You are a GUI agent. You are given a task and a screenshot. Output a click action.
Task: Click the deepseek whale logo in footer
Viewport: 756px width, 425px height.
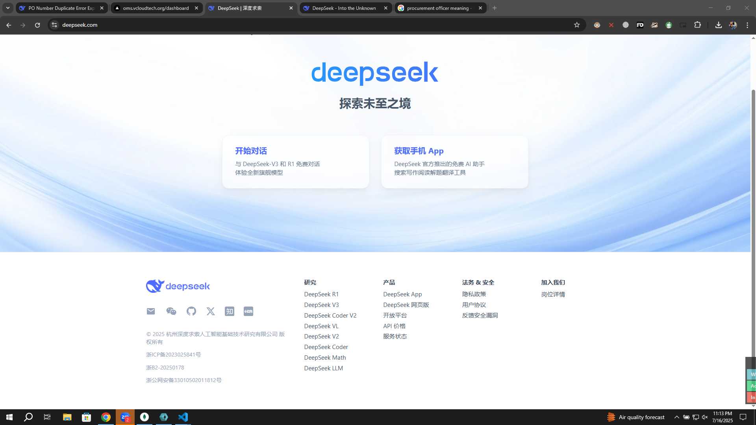pyautogui.click(x=178, y=286)
